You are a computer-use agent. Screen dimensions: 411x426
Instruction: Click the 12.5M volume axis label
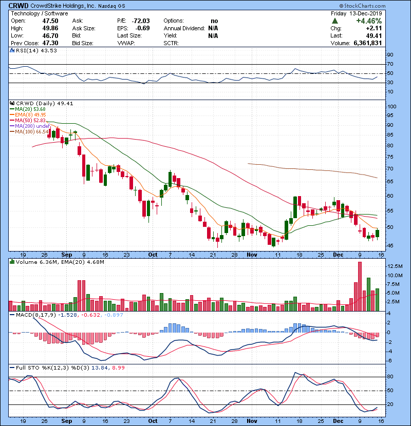tap(395, 266)
